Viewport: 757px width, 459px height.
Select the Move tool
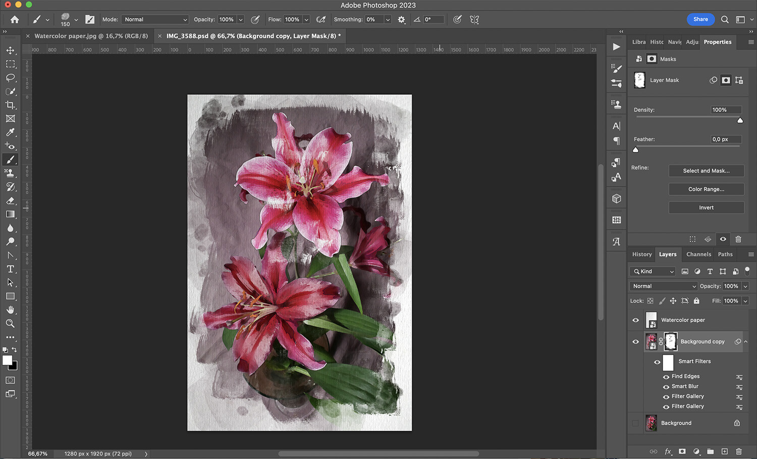tap(10, 50)
